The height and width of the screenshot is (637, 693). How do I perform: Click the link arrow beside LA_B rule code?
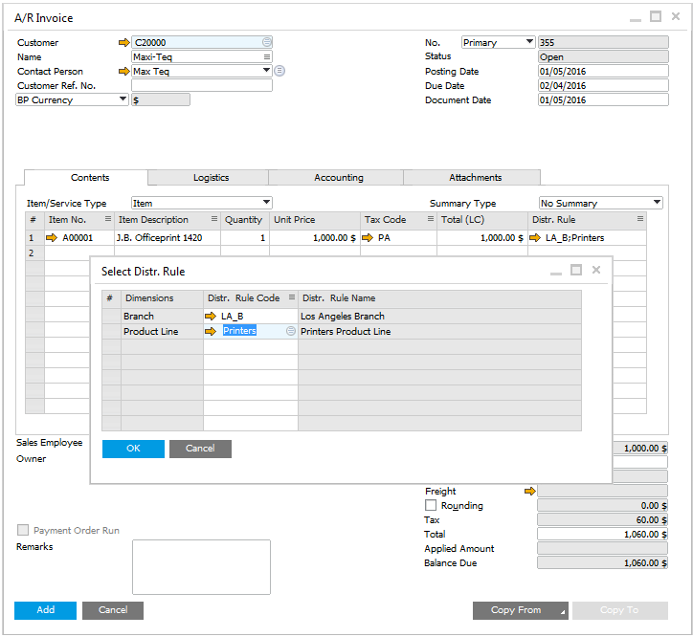click(x=211, y=316)
